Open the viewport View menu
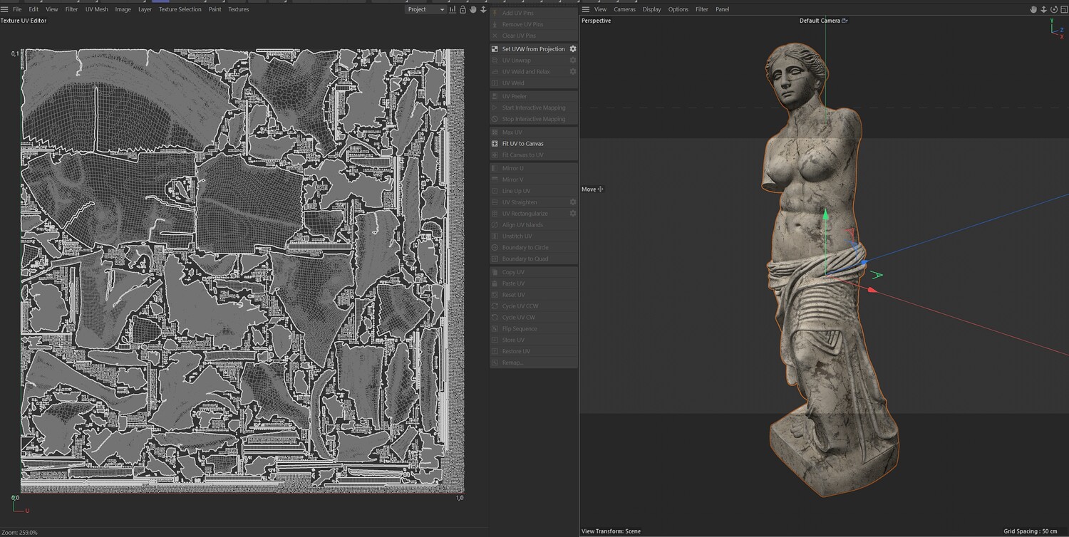This screenshot has width=1069, height=537. pos(601,9)
